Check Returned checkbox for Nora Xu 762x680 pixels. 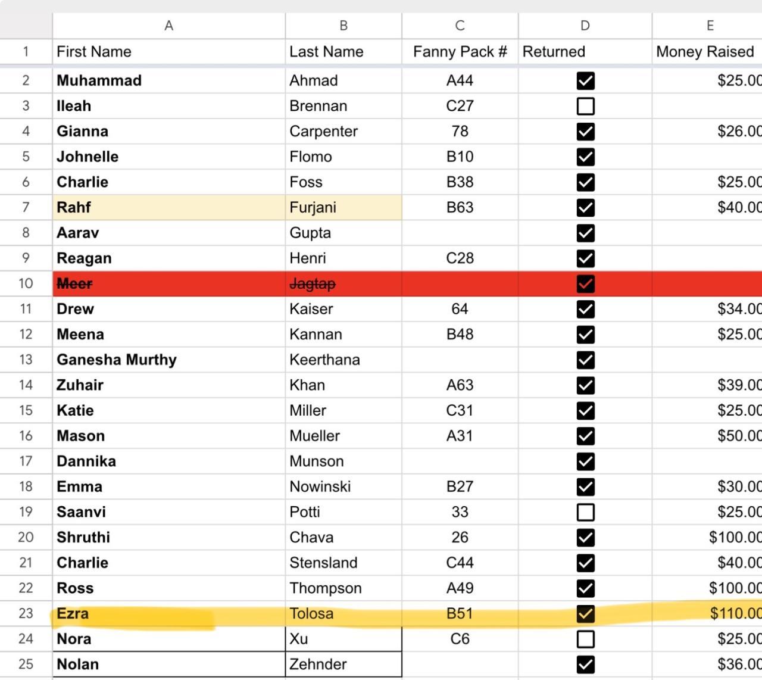(x=585, y=639)
